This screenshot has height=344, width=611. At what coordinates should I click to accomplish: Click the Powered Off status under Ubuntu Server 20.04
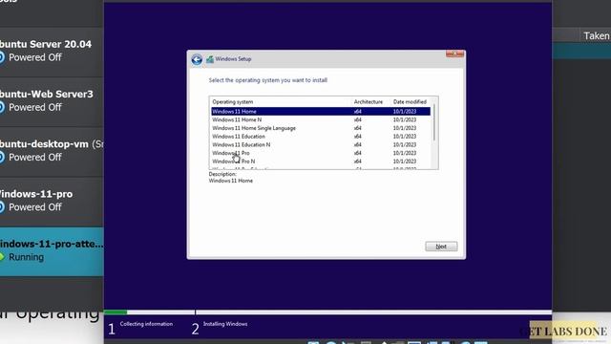(x=35, y=57)
